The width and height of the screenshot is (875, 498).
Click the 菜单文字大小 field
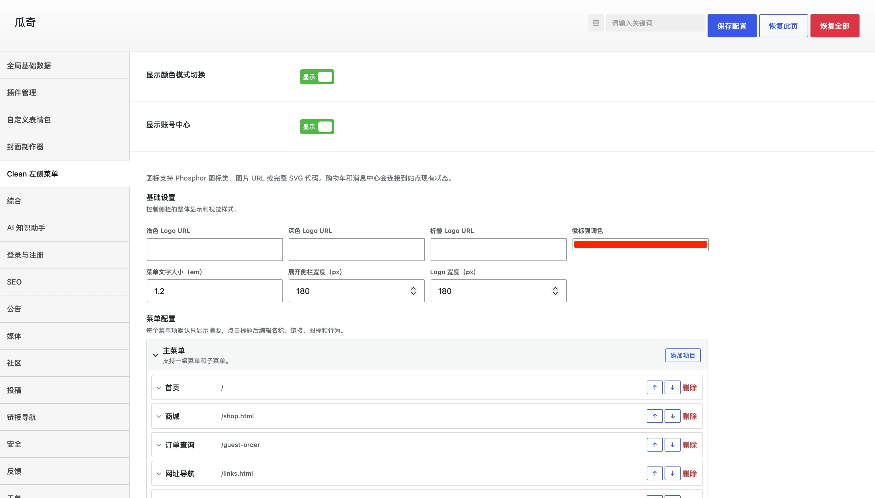point(214,291)
